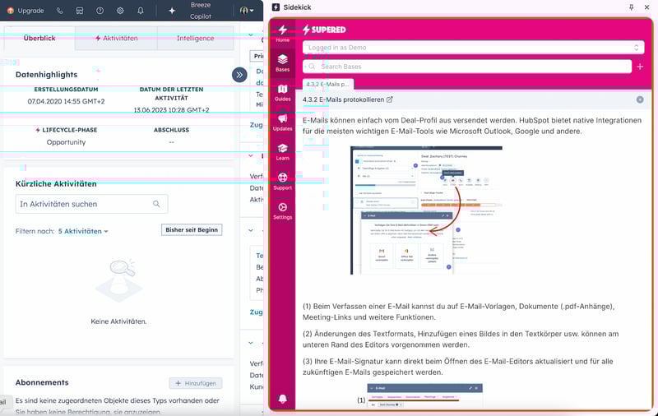The image size is (658, 416).
Task: Open the Bases section in Supered sidebar
Action: (282, 62)
